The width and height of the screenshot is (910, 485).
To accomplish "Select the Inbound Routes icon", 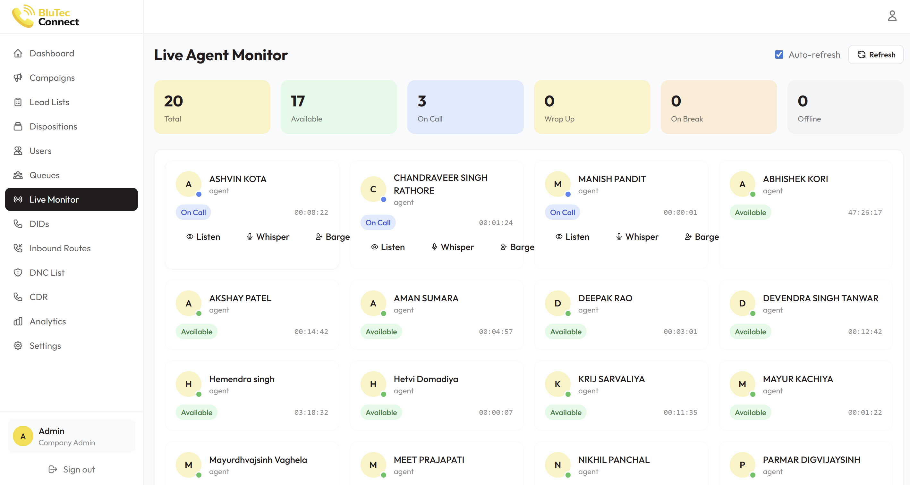I will click(18, 248).
